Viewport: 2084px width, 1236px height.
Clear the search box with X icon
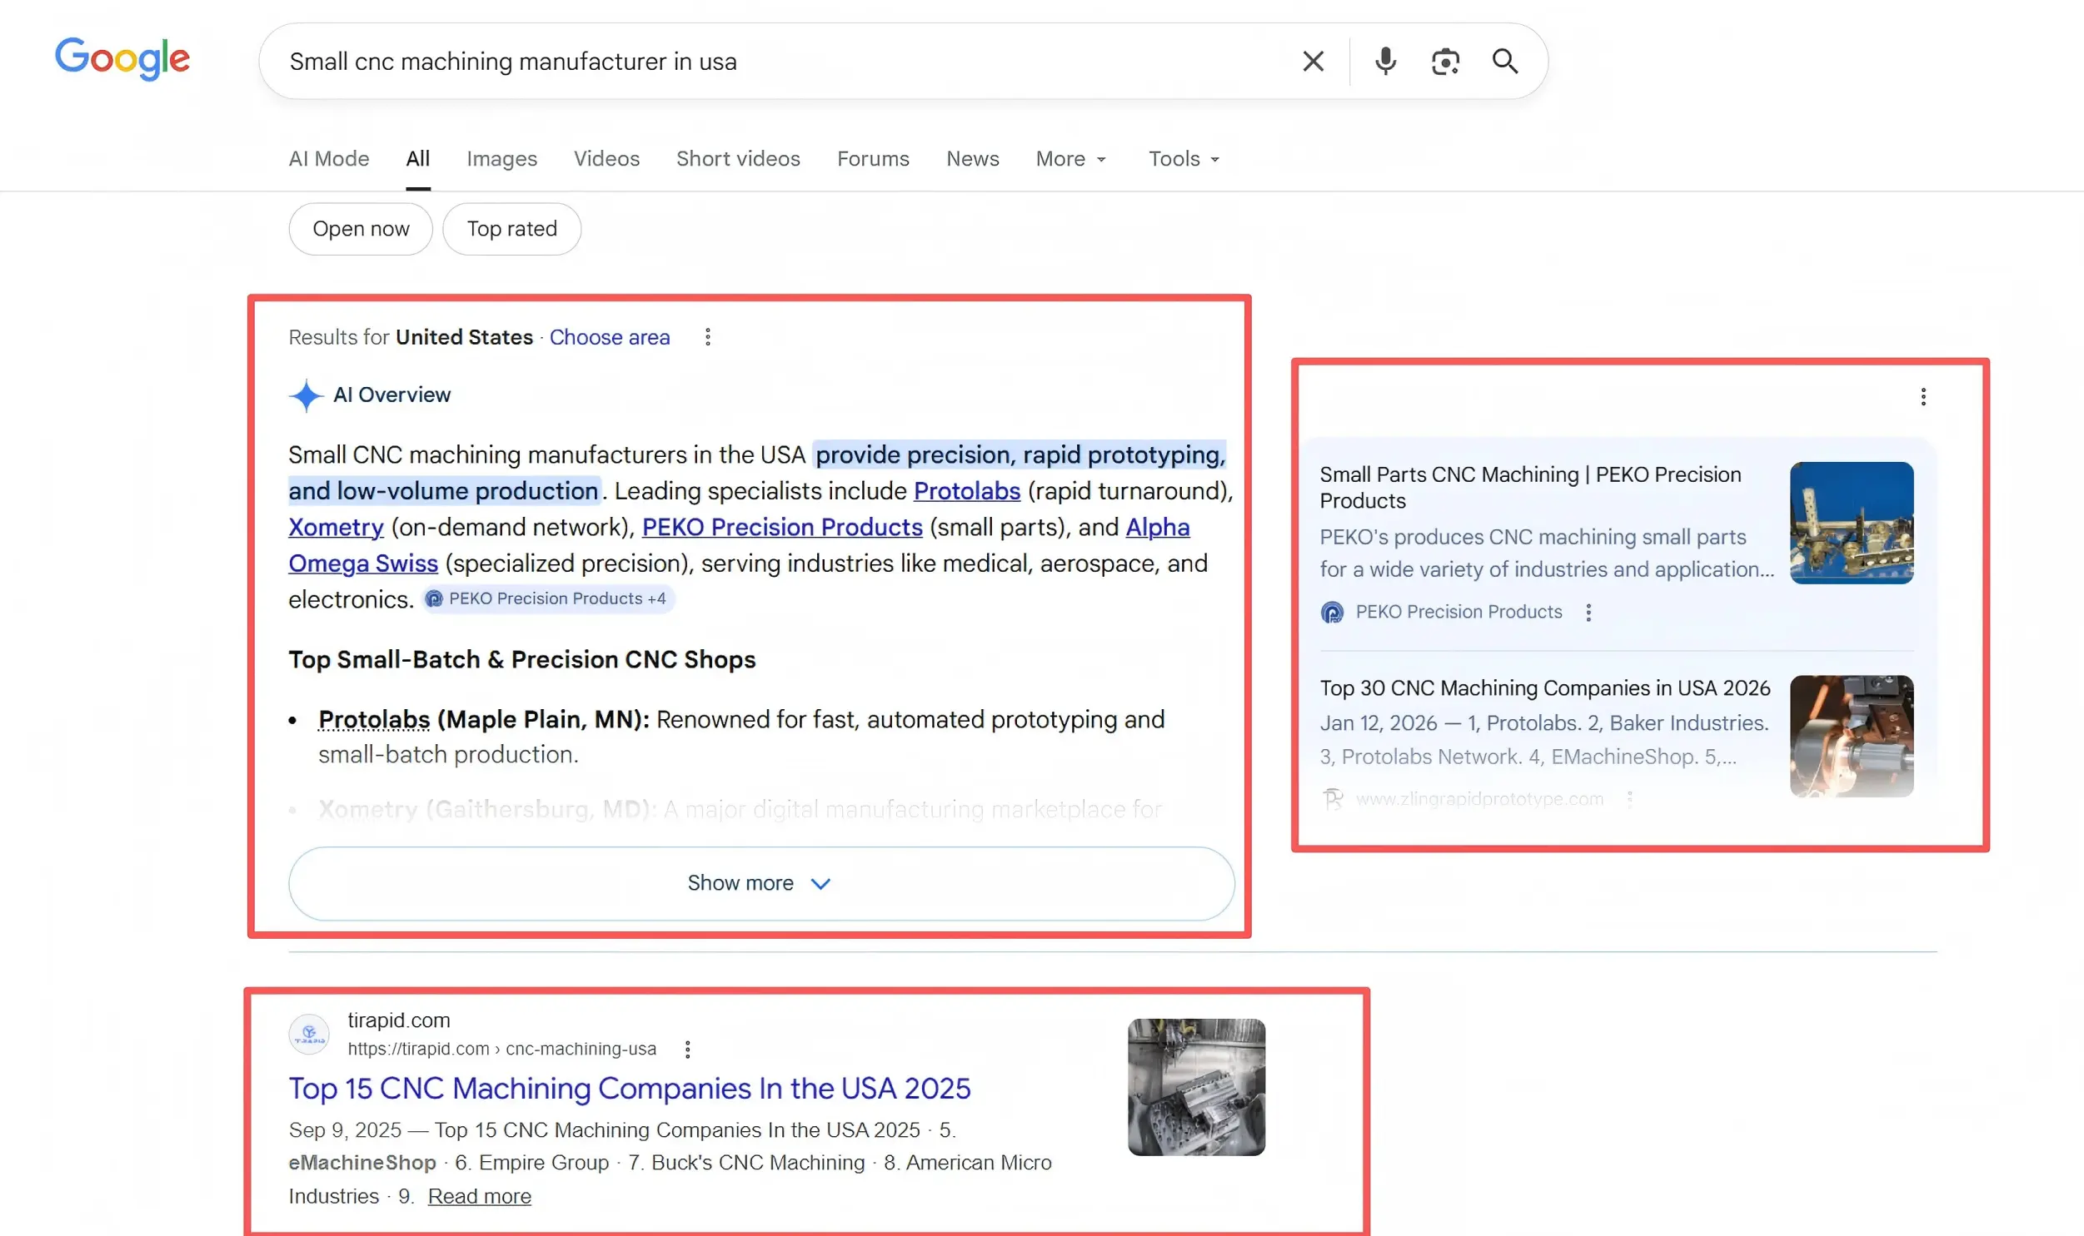tap(1314, 61)
